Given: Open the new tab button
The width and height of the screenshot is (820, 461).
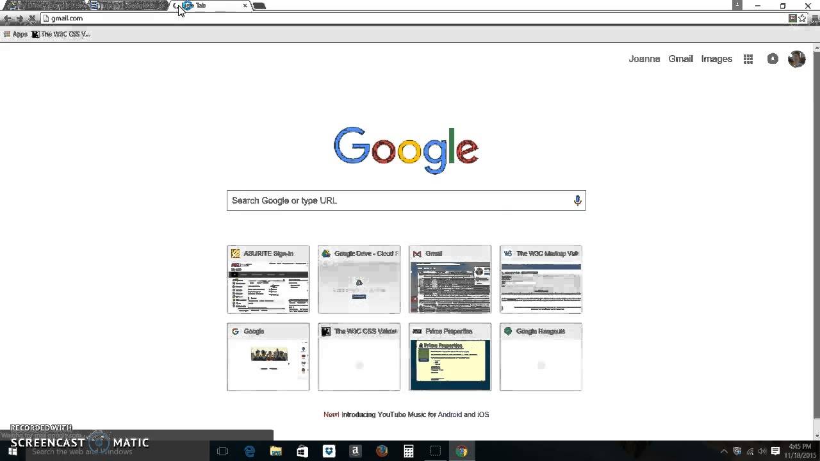Looking at the screenshot, I should (x=259, y=6).
